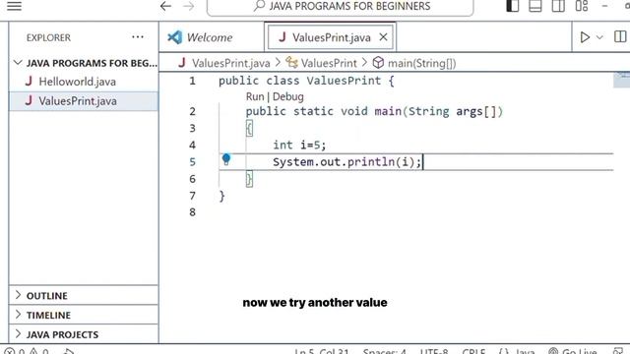Viewport: 630px width, 354px height.
Task: Click the Spaces: 4 indentation setting
Action: [384, 351]
